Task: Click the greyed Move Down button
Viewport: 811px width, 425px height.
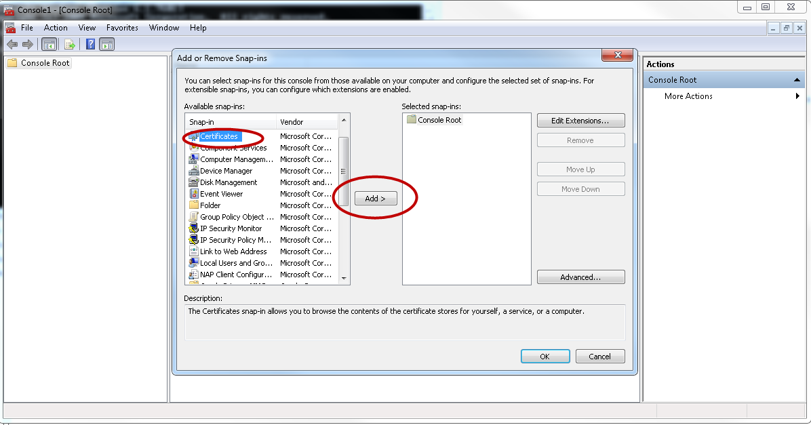Action: pos(581,189)
